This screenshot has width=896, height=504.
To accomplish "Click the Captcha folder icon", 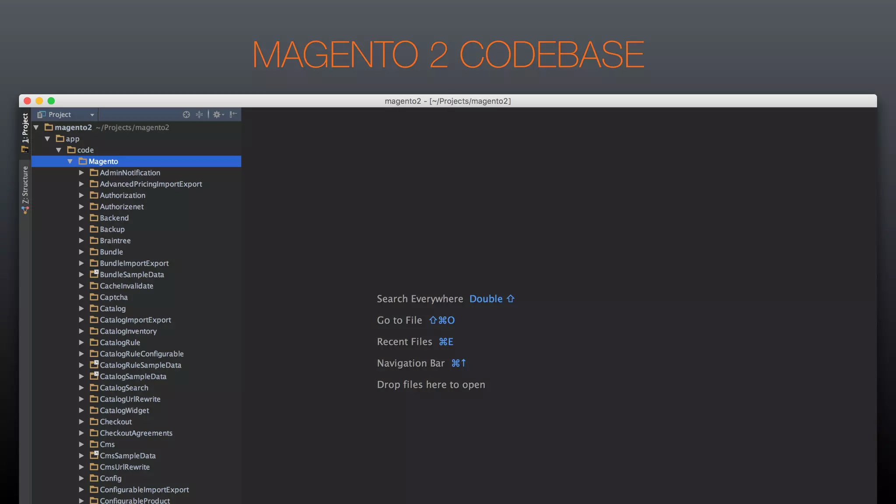I will 94,297.
